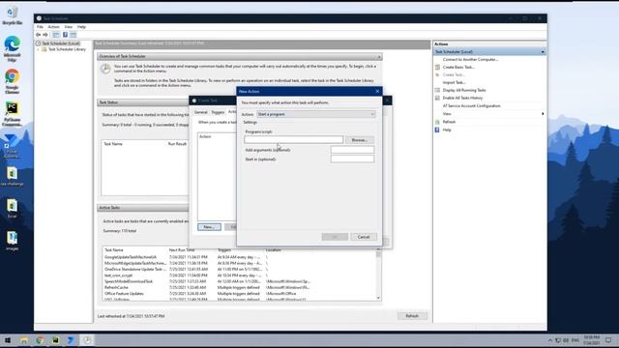This screenshot has width=619, height=348.
Task: Sort Active Tasks by Task Name header
Action: [114, 250]
